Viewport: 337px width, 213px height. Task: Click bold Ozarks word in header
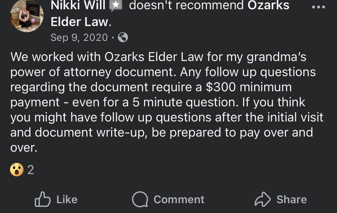pyautogui.click(x=268, y=5)
